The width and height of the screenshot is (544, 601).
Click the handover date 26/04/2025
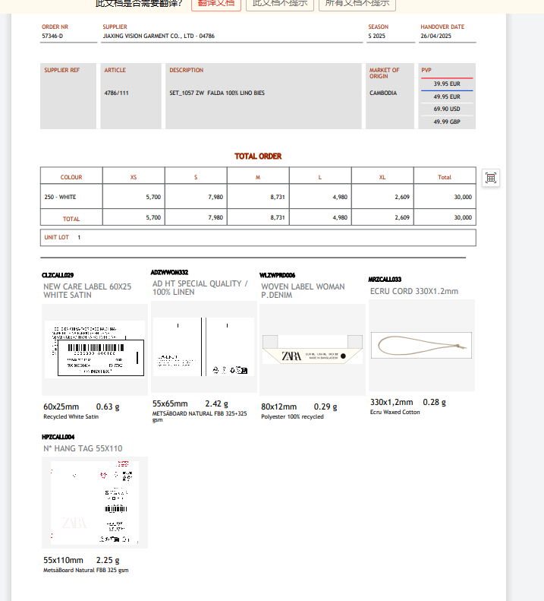[x=436, y=36]
